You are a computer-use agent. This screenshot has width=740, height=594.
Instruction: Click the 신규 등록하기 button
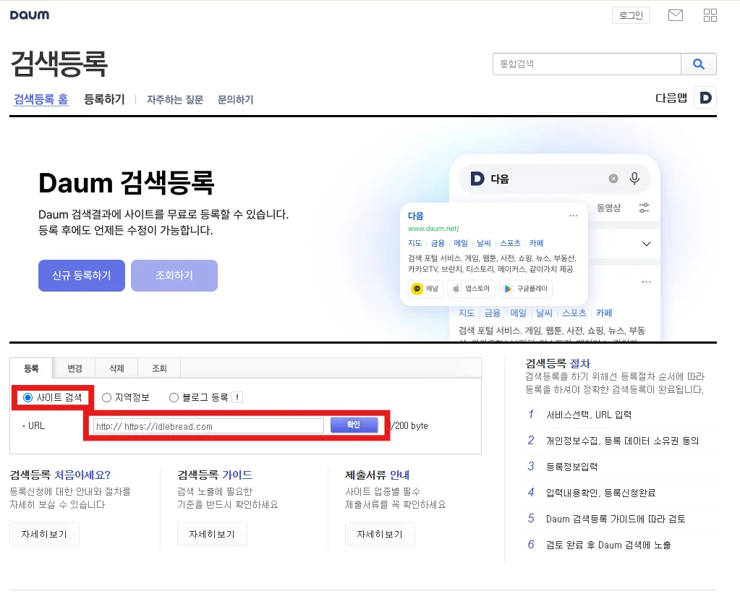[x=82, y=275]
